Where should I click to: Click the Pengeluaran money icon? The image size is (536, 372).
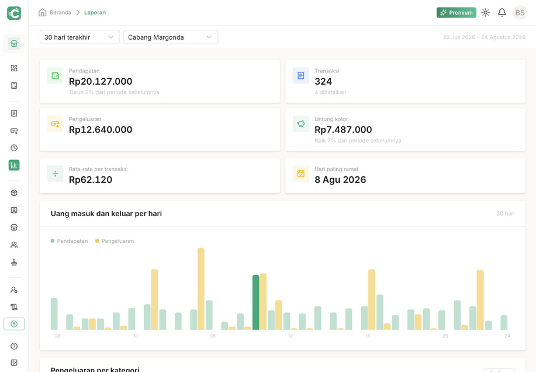point(56,124)
